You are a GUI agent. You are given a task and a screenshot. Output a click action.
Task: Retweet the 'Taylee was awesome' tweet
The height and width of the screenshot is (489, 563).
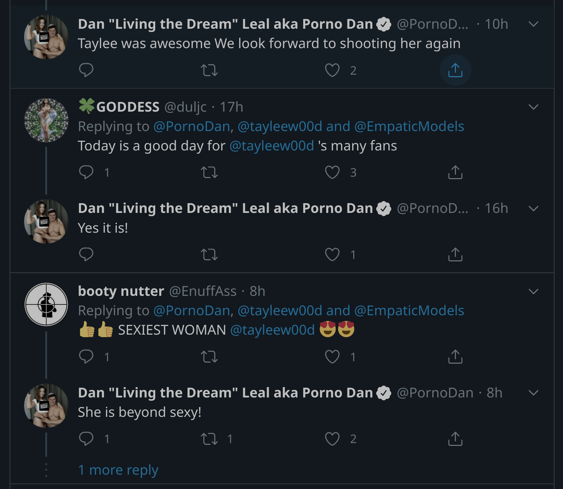pyautogui.click(x=209, y=70)
